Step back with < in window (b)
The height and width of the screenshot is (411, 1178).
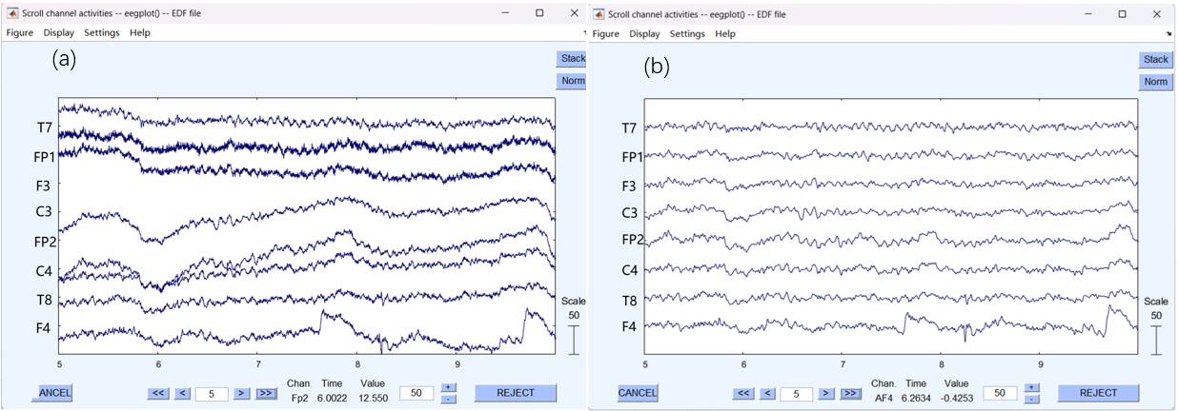point(768,393)
